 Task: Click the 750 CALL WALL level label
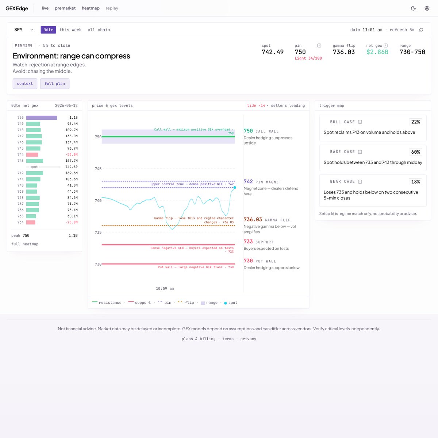click(x=261, y=131)
